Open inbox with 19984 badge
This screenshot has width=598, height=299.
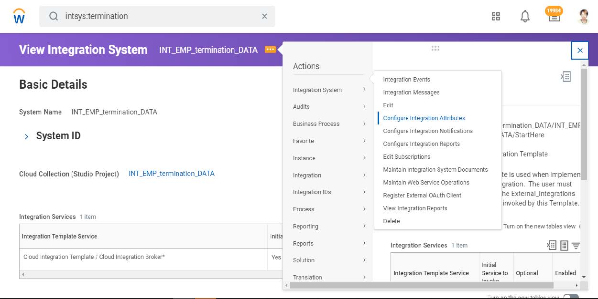coord(554,15)
